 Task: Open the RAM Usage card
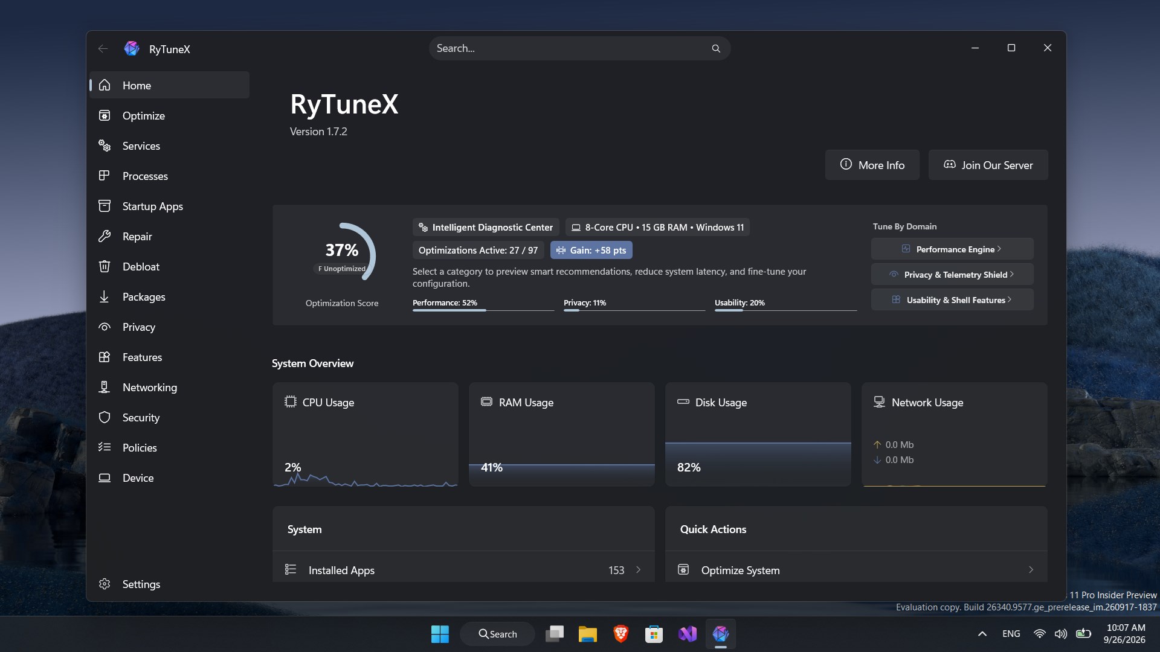pyautogui.click(x=561, y=434)
